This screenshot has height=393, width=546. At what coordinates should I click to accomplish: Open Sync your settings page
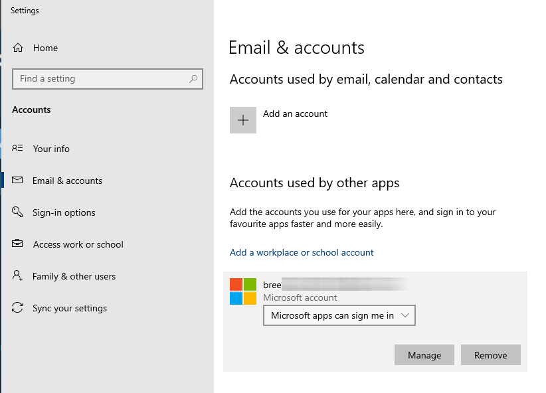tap(70, 309)
